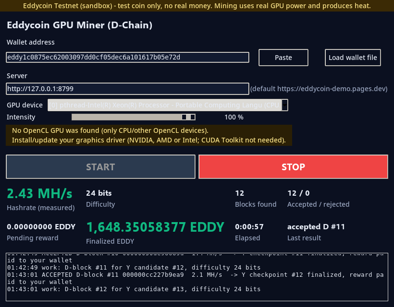
Task: Click the Wallet address label
Action: pos(31,42)
